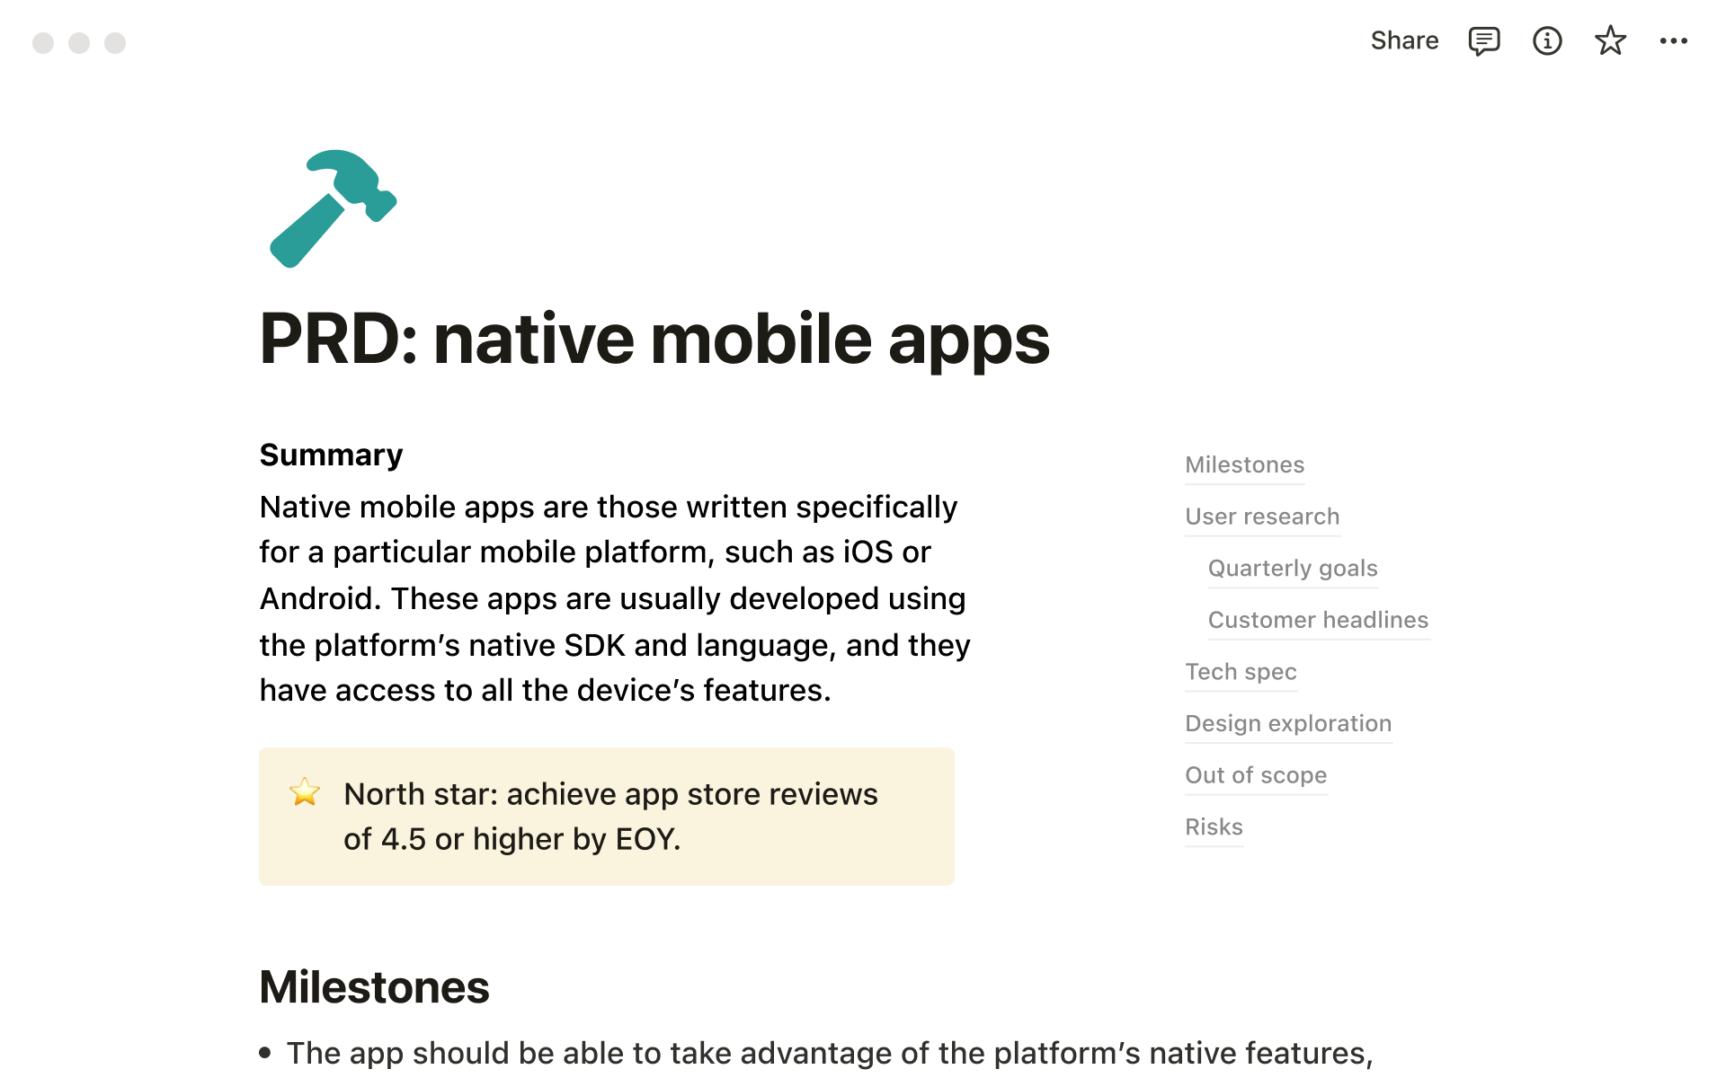Jump to Risks in table of contents
The height and width of the screenshot is (1078, 1726).
tap(1213, 826)
